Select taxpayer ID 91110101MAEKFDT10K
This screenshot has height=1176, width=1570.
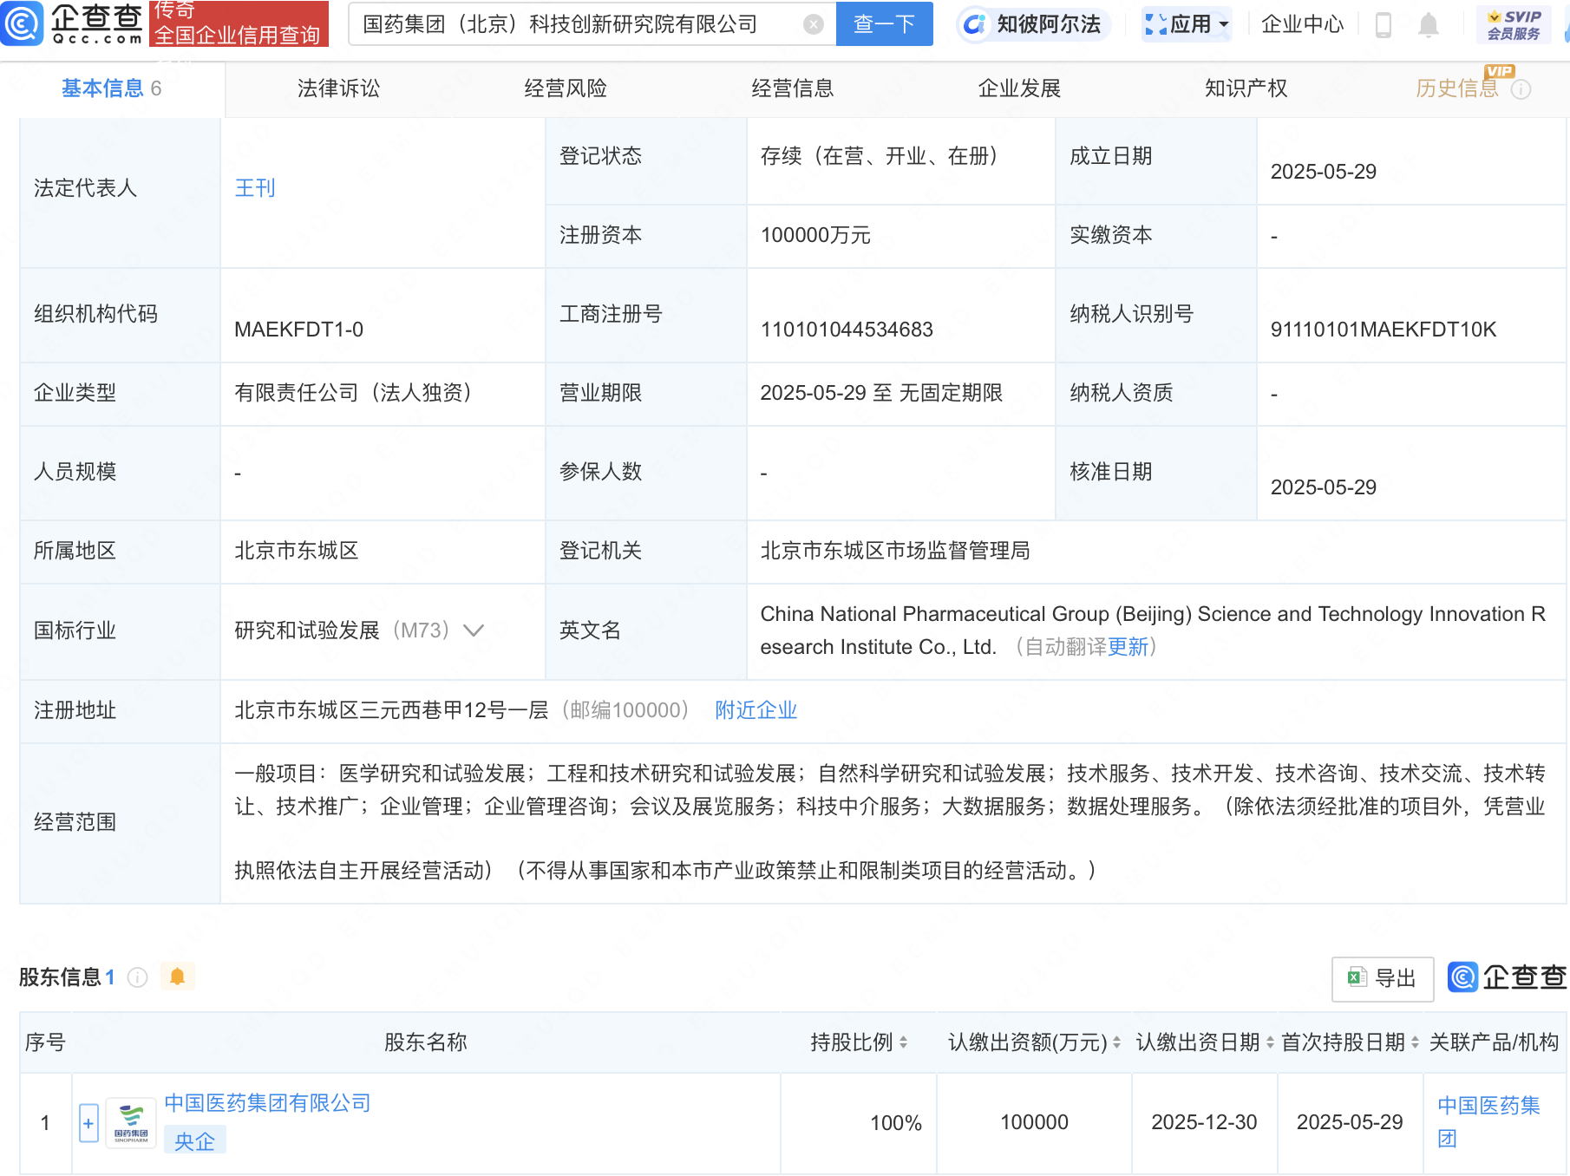(x=1384, y=330)
